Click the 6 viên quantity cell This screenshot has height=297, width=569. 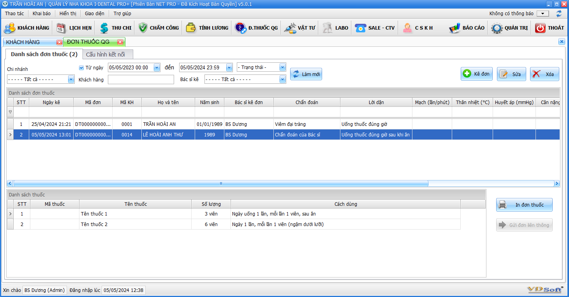[211, 225]
